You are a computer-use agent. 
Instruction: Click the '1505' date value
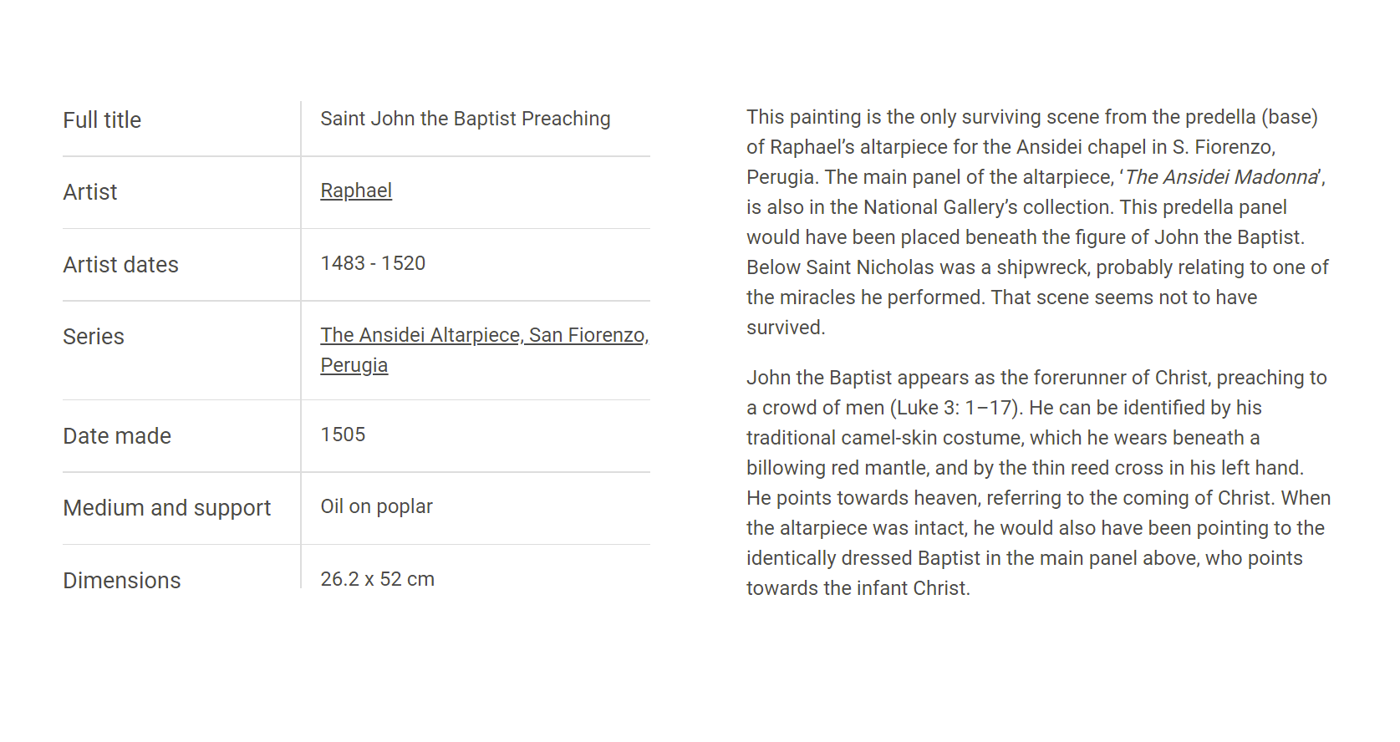(344, 435)
